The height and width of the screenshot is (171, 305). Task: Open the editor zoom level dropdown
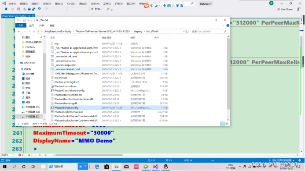pos(12,155)
